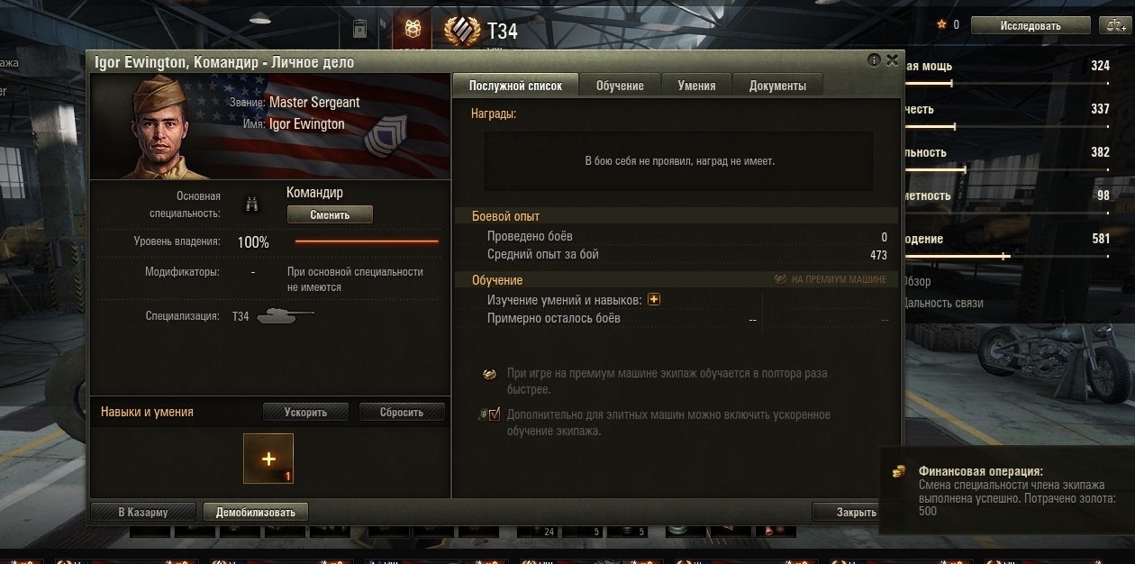Open the Документы tab
This screenshot has width=1135, height=564.
777,86
